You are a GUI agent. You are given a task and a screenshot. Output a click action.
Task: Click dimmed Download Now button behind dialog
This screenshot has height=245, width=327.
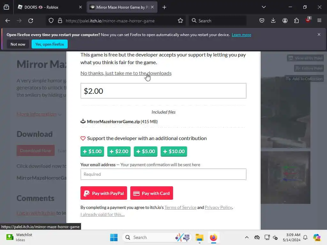tap(36, 151)
